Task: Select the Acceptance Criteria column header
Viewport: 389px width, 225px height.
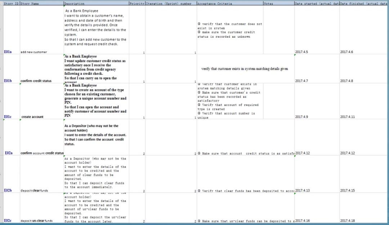Action: coord(230,4)
